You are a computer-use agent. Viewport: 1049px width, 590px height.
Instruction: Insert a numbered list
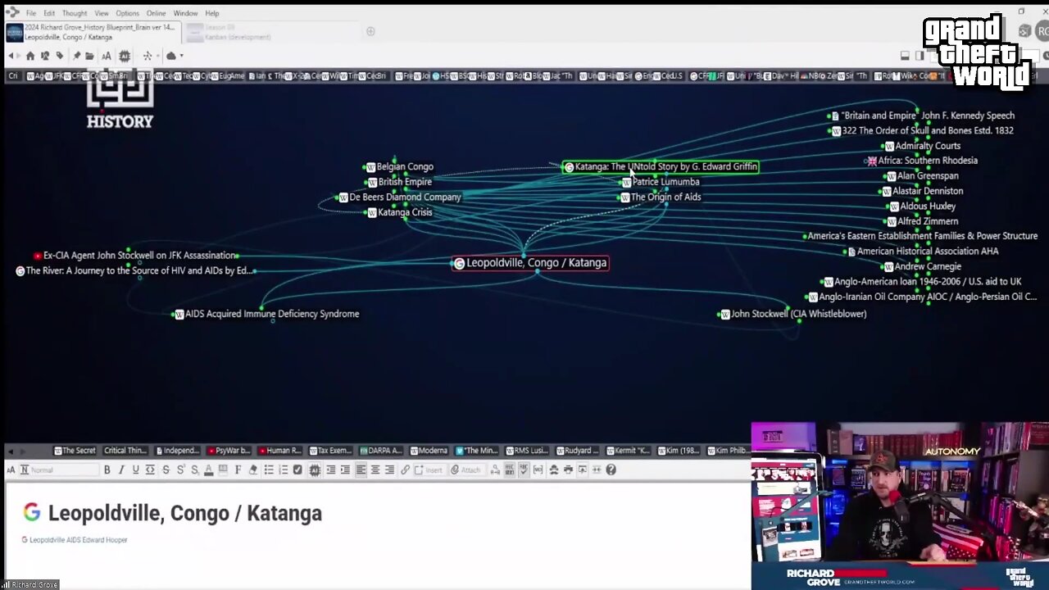(x=284, y=470)
